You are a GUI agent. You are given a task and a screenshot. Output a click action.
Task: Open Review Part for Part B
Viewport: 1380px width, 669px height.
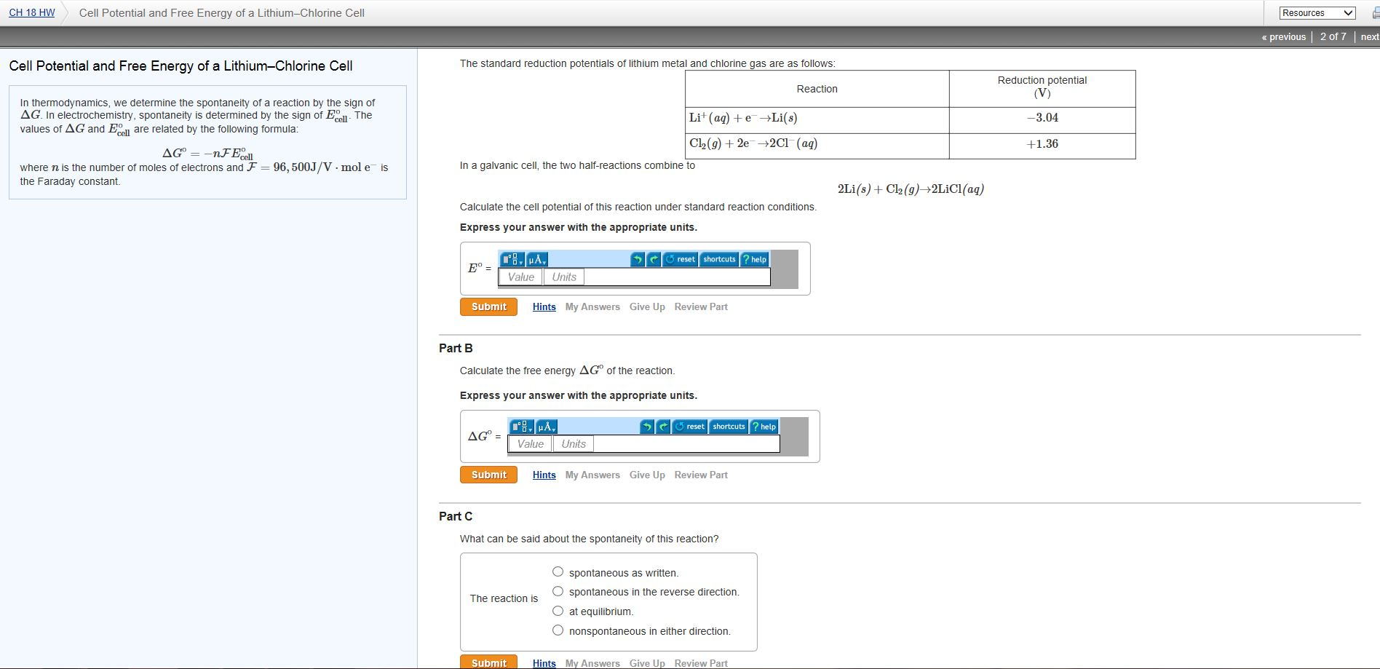point(701,475)
